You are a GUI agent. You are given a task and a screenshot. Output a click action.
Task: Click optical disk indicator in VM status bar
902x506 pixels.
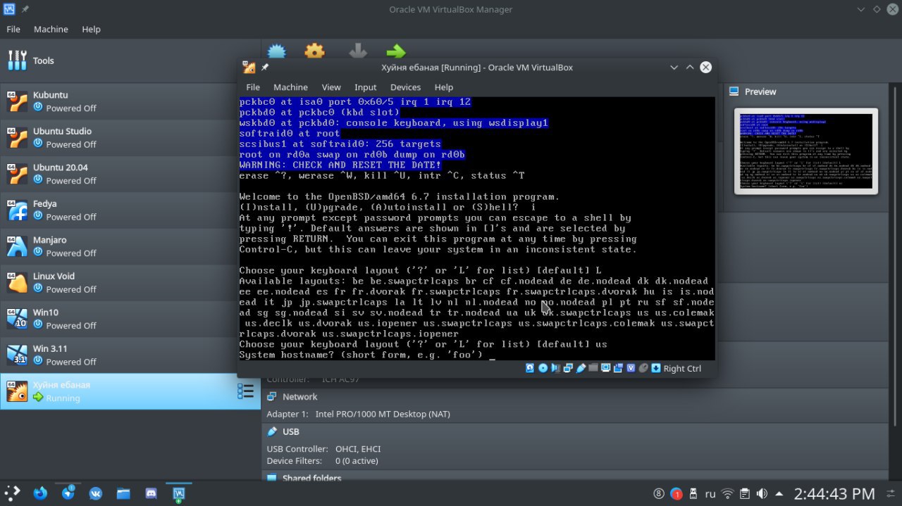543,368
